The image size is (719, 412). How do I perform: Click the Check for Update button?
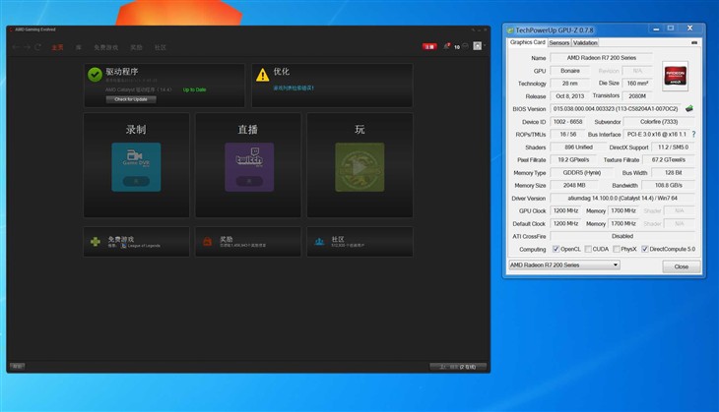(x=131, y=99)
